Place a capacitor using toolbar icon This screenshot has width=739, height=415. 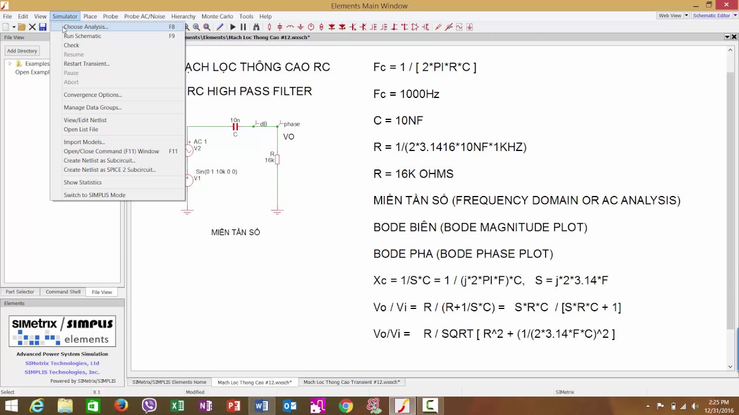click(x=280, y=27)
